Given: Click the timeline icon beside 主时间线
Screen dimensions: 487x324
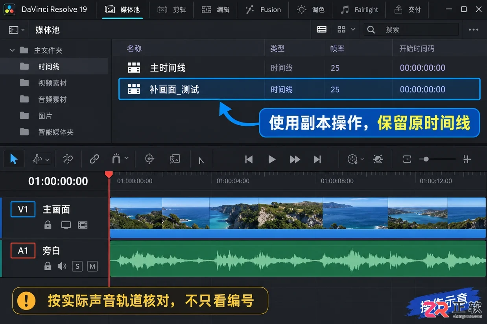Looking at the screenshot, I should tap(134, 68).
